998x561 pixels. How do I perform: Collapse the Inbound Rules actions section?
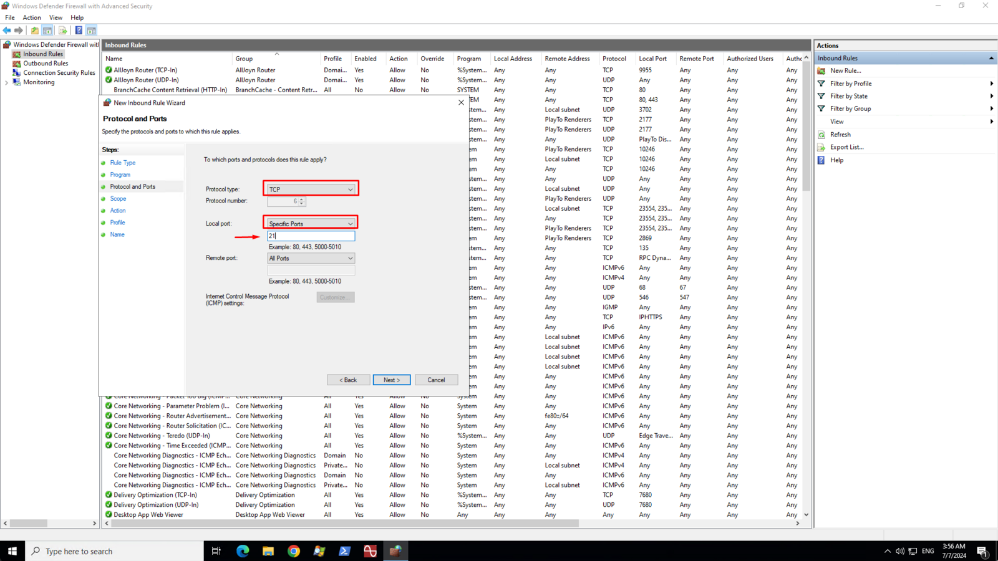pos(991,59)
